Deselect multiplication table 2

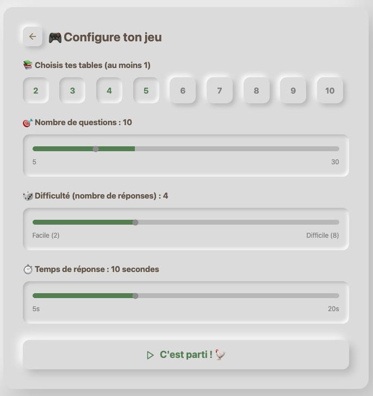[36, 91]
